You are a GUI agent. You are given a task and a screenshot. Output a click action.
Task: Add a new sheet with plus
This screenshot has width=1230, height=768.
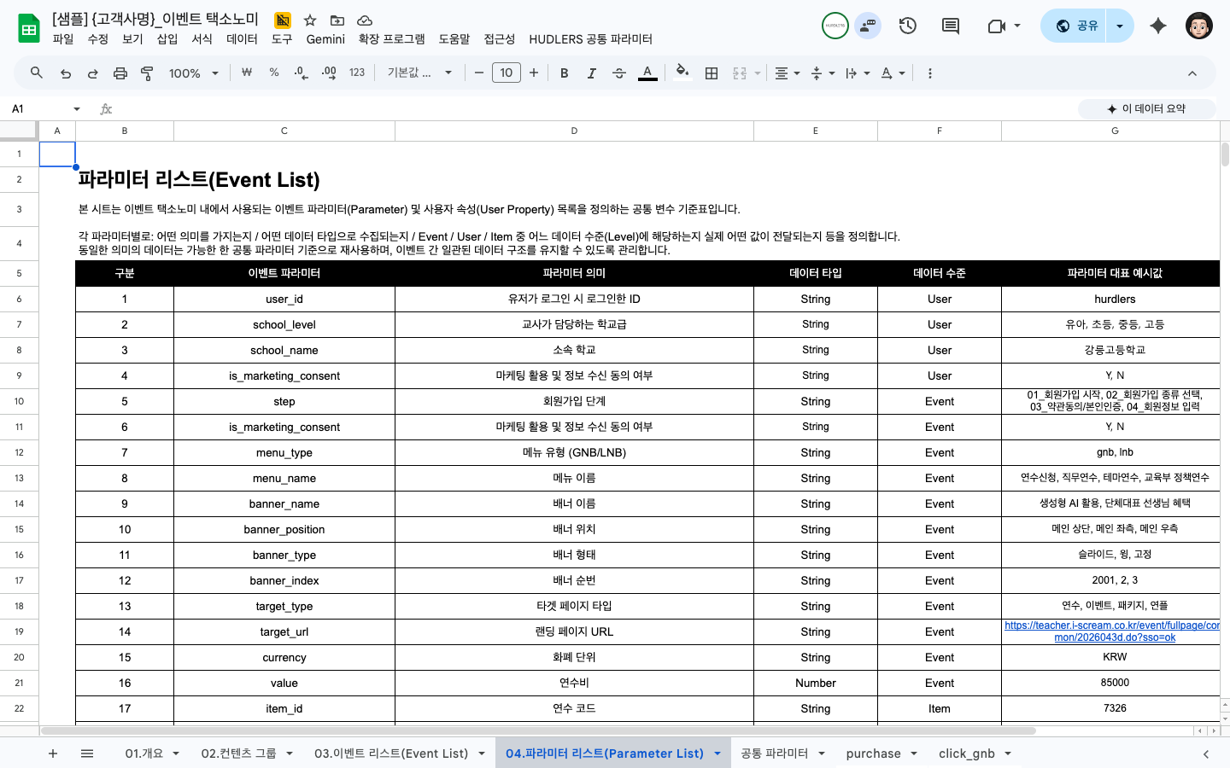tap(53, 753)
